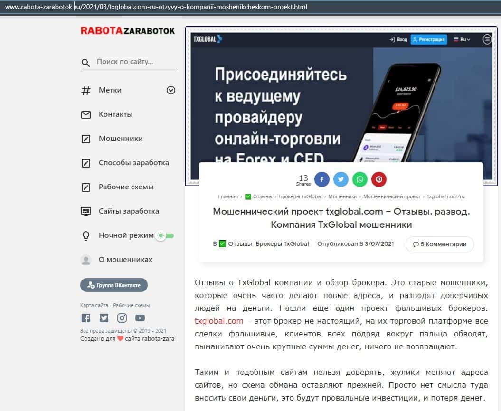Open the Метки menu item
The width and height of the screenshot is (501, 411).
pyautogui.click(x=110, y=90)
